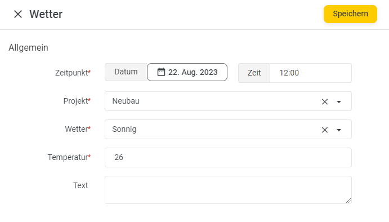Click the calendar icon in date picker
This screenshot has height=222, width=389.
(161, 72)
